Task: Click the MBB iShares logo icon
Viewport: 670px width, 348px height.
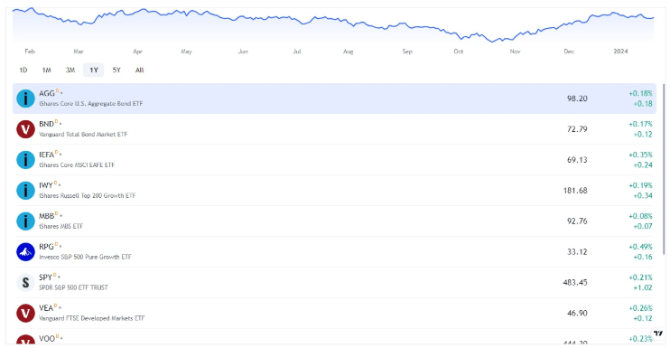Action: click(25, 221)
